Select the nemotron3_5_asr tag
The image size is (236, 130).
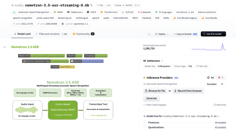(x=185, y=12)
